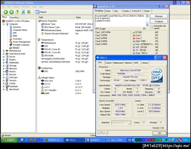Screen dimensions: 191x149
Task: Click the Windows Start button
Action: point(10,140)
